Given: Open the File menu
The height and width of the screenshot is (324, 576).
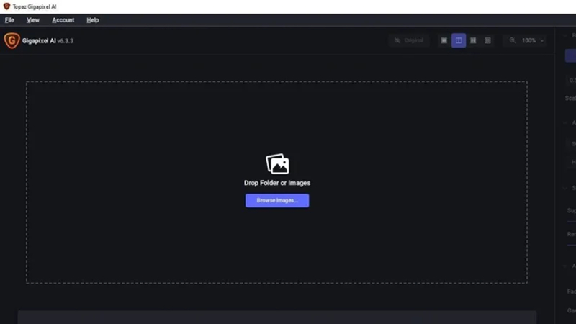Looking at the screenshot, I should (9, 20).
